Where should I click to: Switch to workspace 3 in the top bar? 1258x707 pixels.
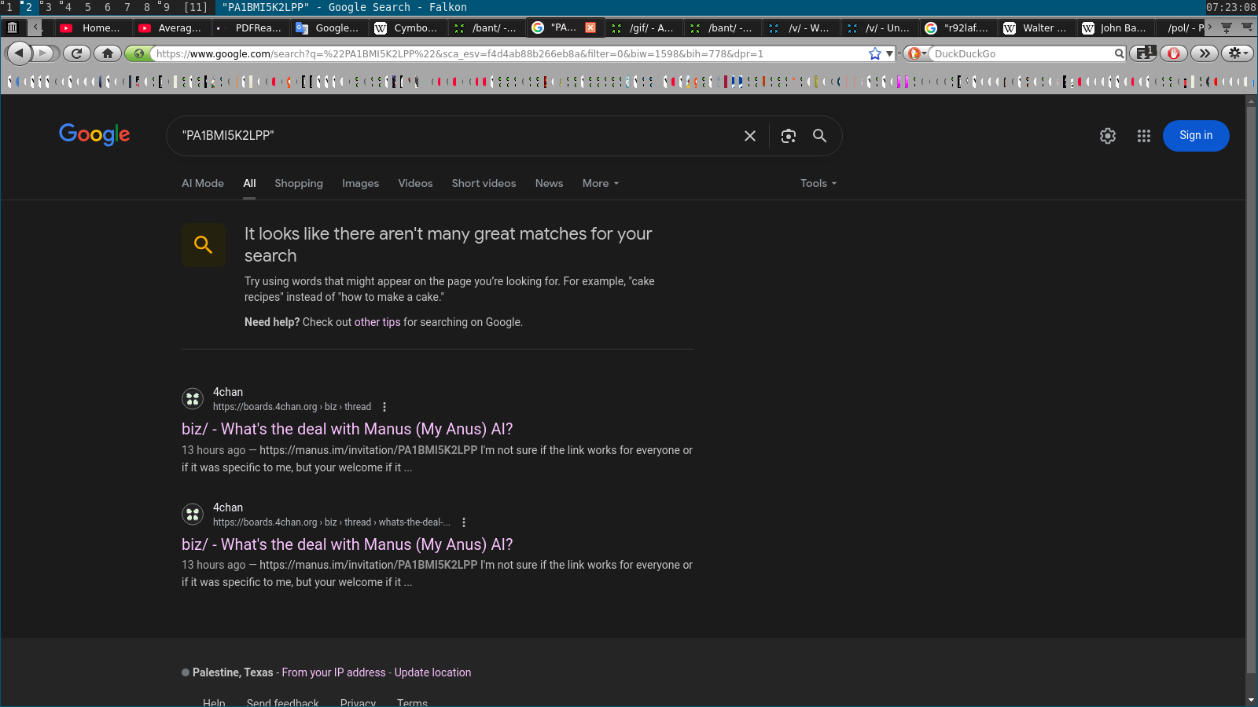pos(48,7)
